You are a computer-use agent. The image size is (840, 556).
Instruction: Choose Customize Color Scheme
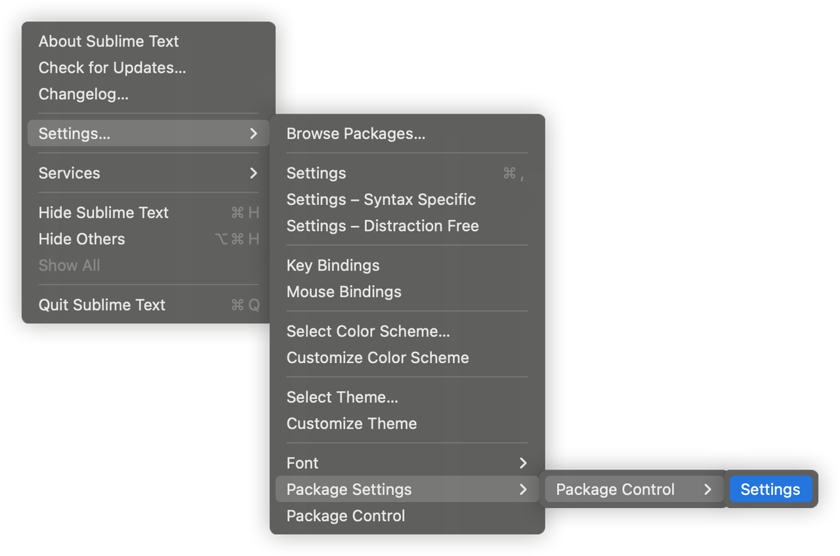408,358
